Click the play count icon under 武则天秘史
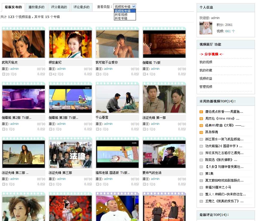 [4, 74]
